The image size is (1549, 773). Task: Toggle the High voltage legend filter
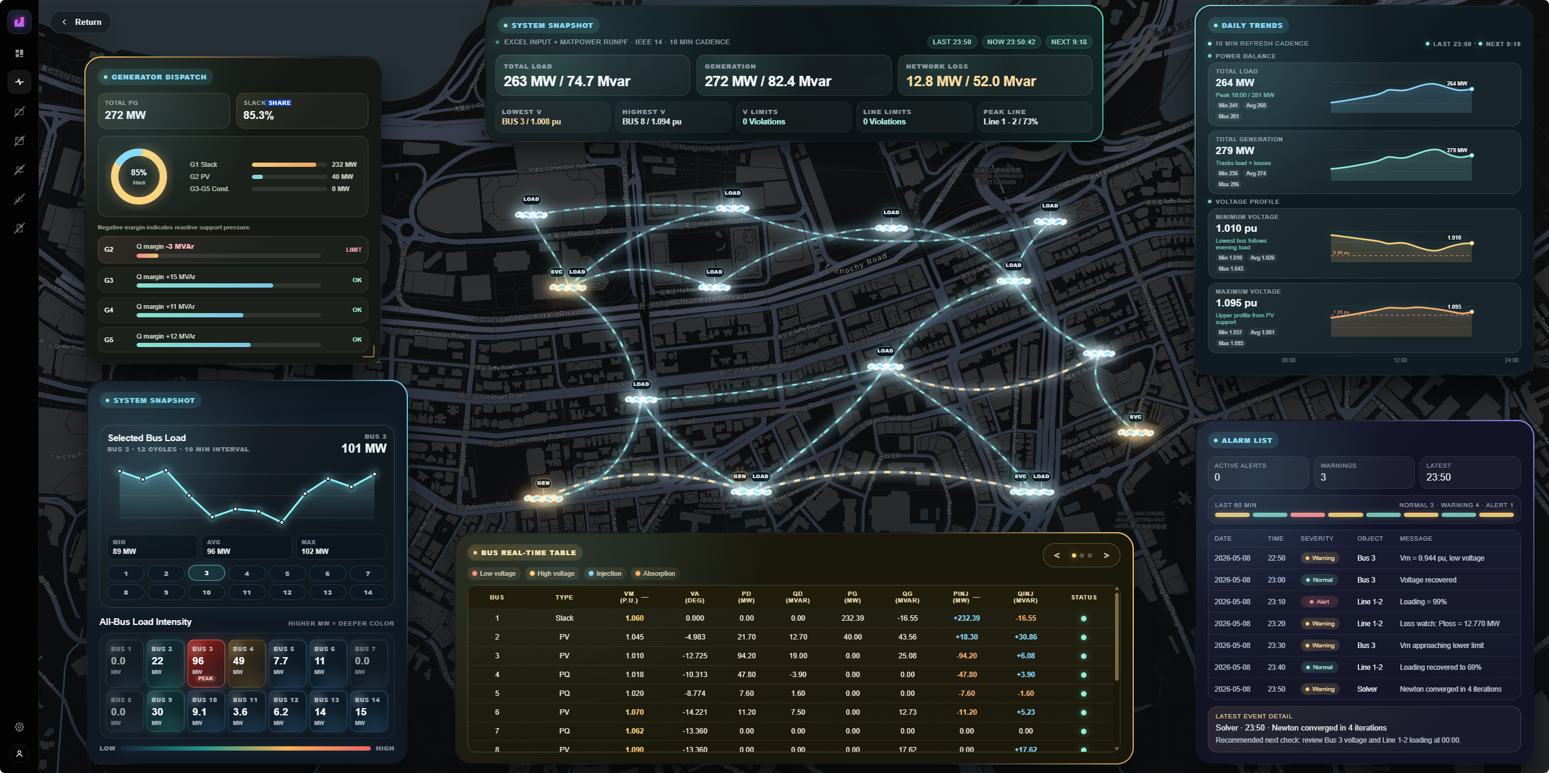(552, 573)
